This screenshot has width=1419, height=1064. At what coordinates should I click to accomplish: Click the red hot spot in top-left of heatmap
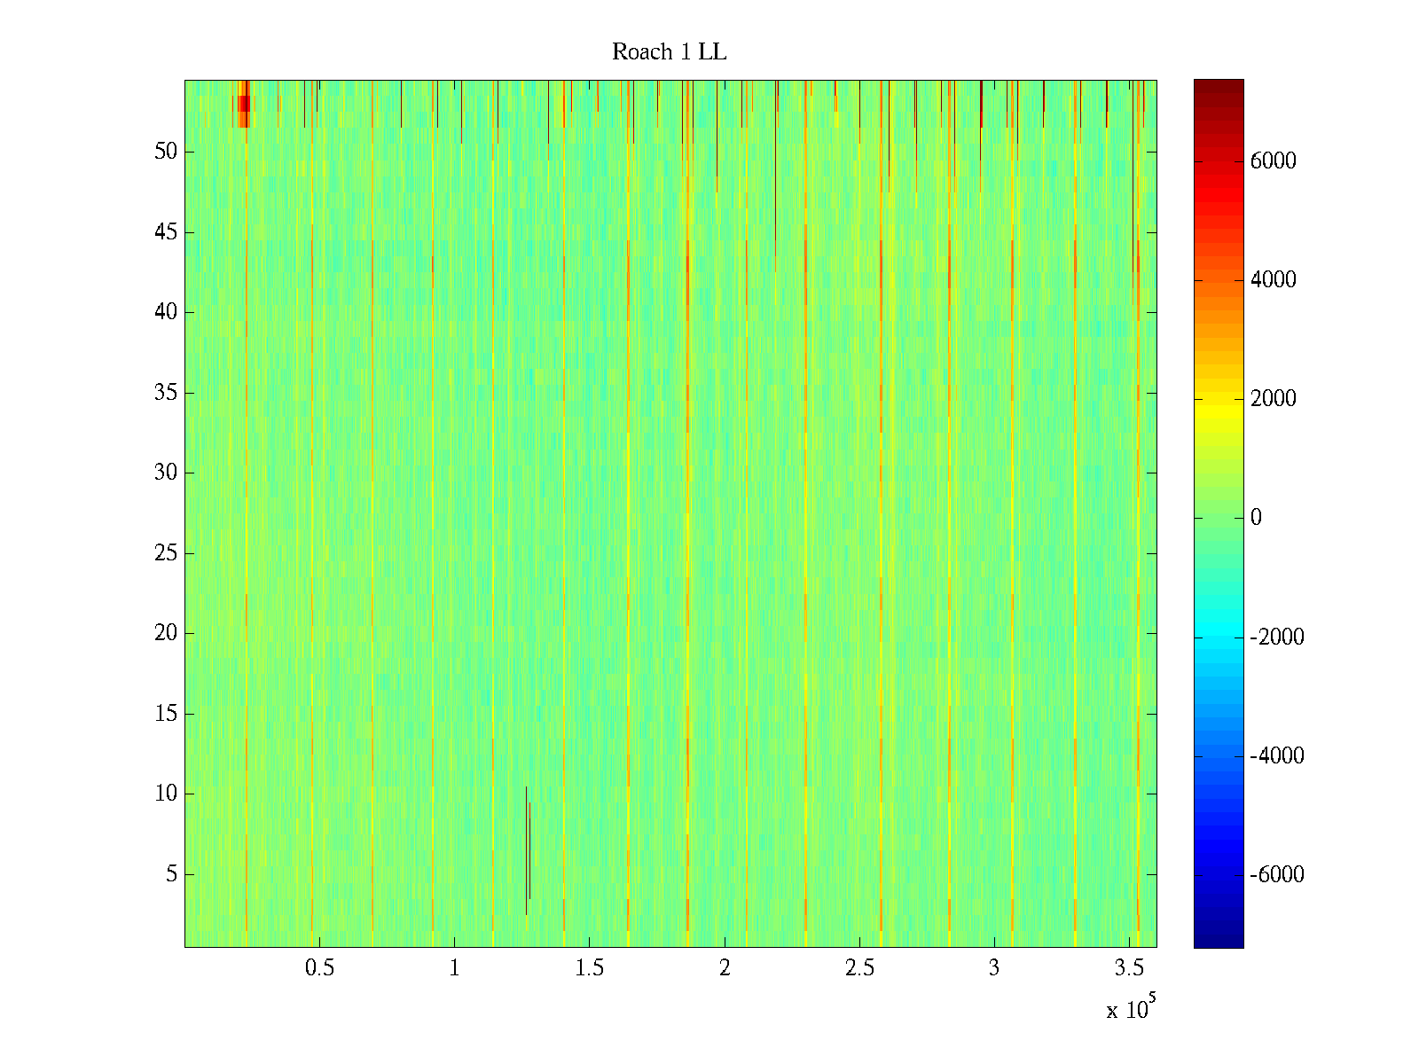[243, 105]
